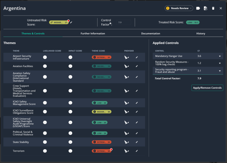Select the Untreated Risk Score Moderate badge
The image size is (227, 163).
59,22
